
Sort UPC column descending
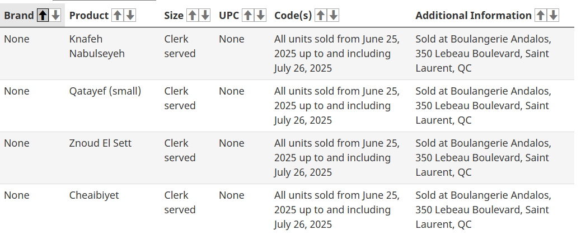coord(260,16)
